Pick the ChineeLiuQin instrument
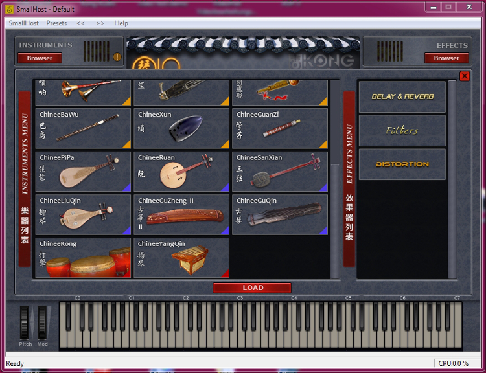 pyautogui.click(x=83, y=215)
